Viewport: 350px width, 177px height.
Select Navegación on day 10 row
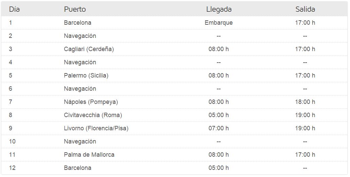pyautogui.click(x=80, y=141)
